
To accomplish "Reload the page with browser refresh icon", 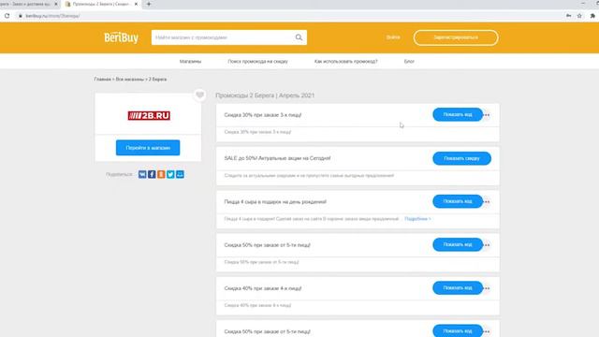I will coord(7,16).
